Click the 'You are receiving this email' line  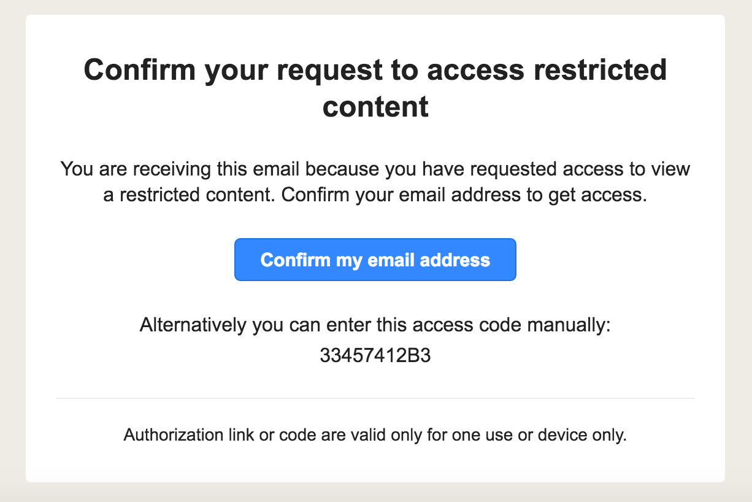pos(375,169)
